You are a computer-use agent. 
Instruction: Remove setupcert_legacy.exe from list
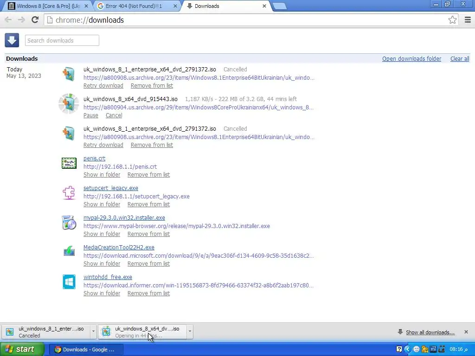point(148,204)
